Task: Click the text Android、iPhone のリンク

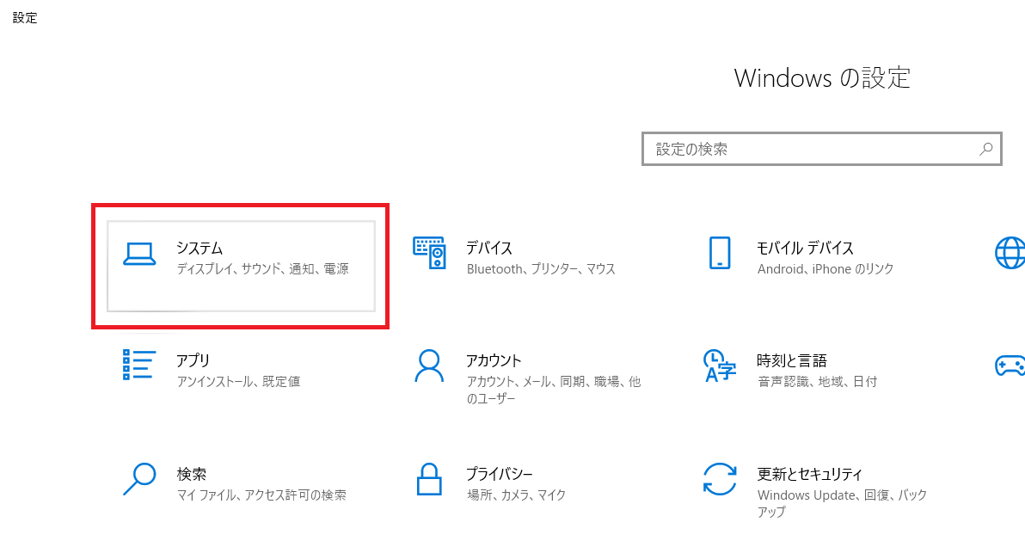Action: click(826, 268)
